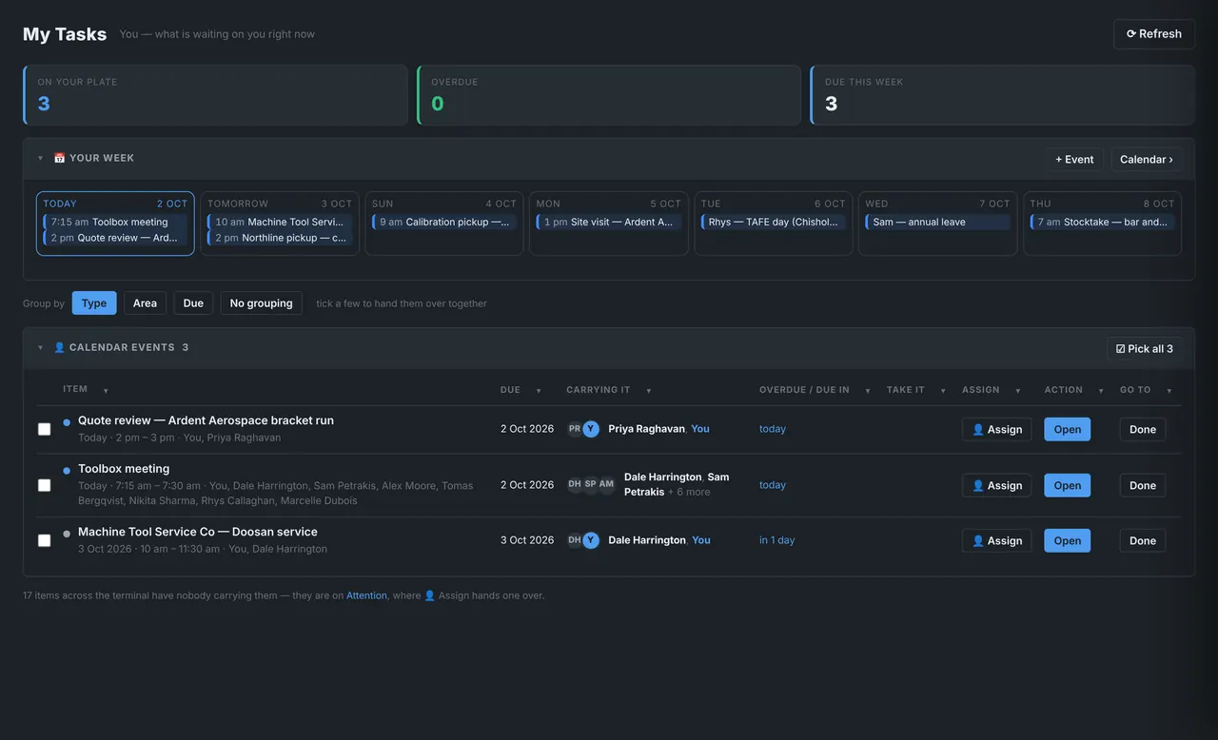This screenshot has width=1218, height=740.
Task: Tick the Quote review row checkbox
Action: coord(44,429)
